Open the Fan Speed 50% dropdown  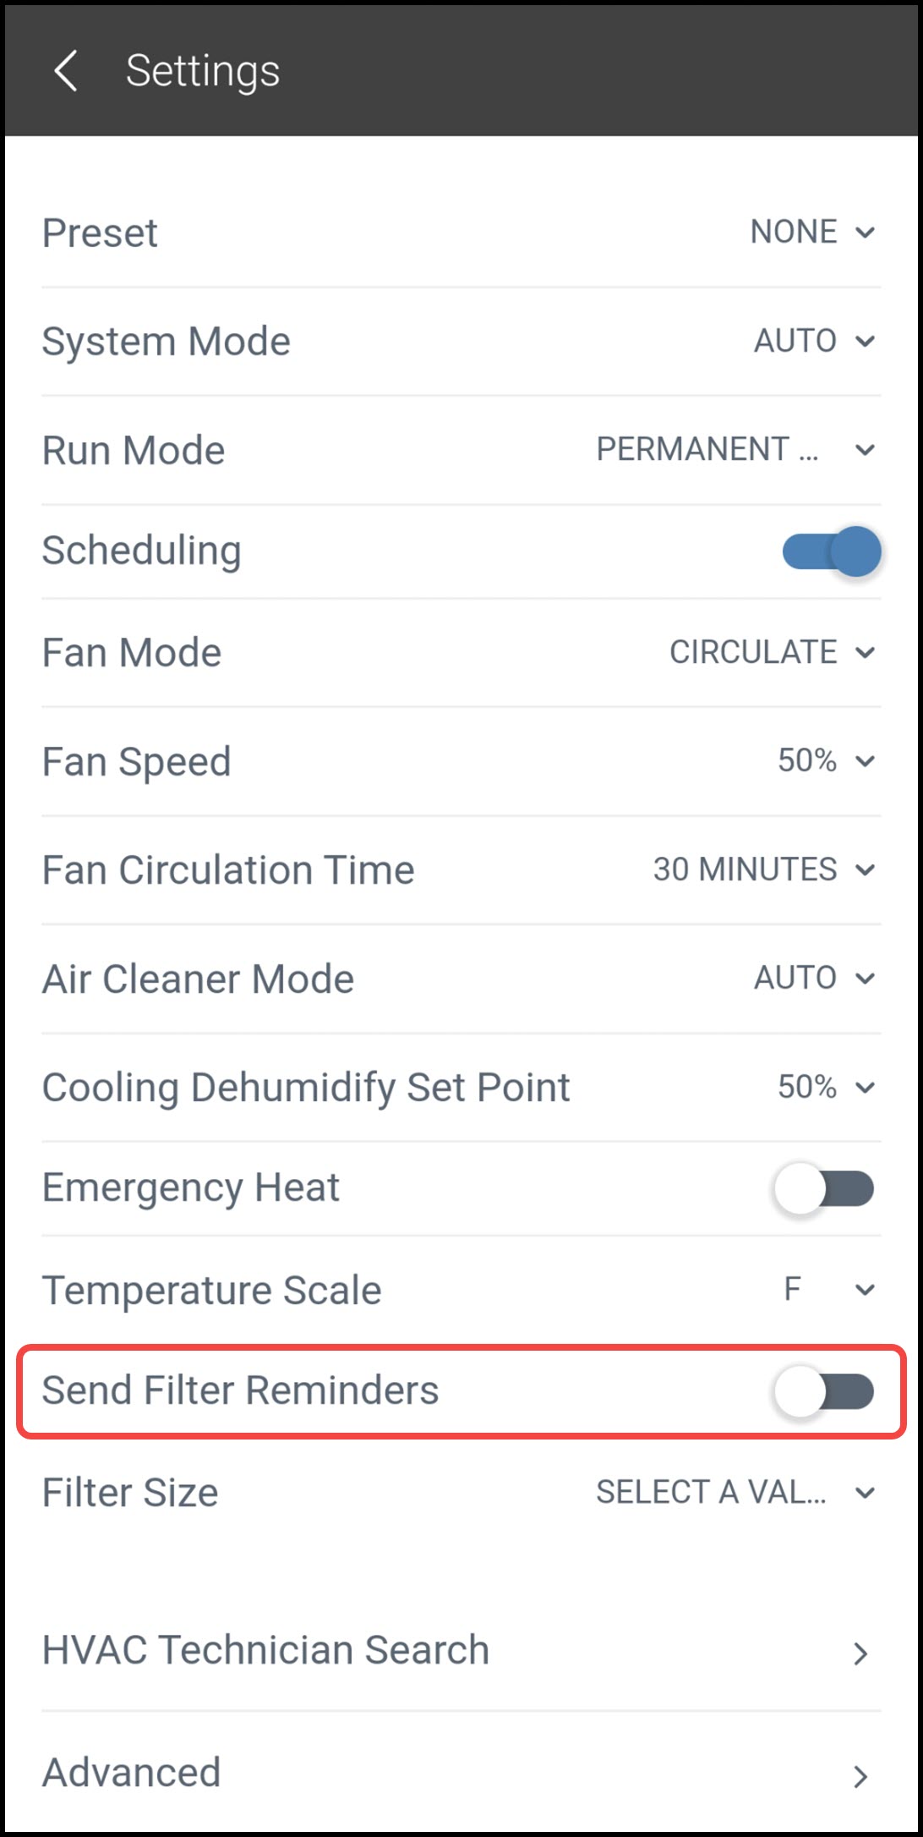coord(825,760)
